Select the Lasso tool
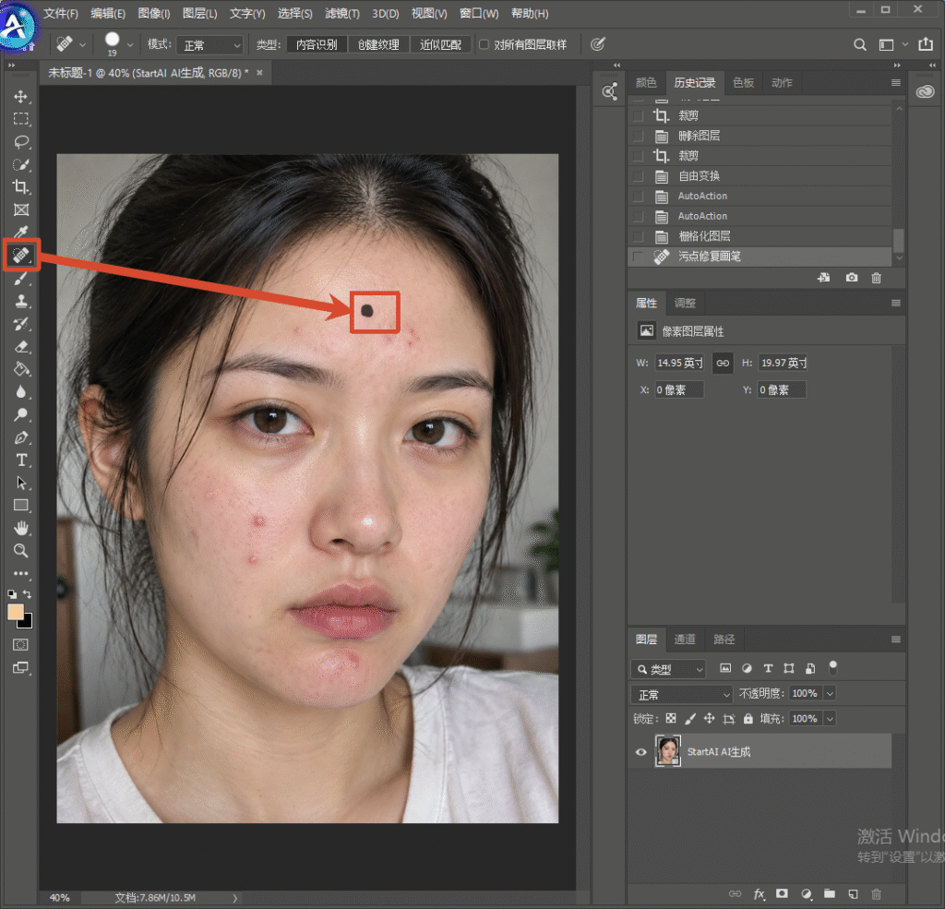945x909 pixels. coord(21,141)
